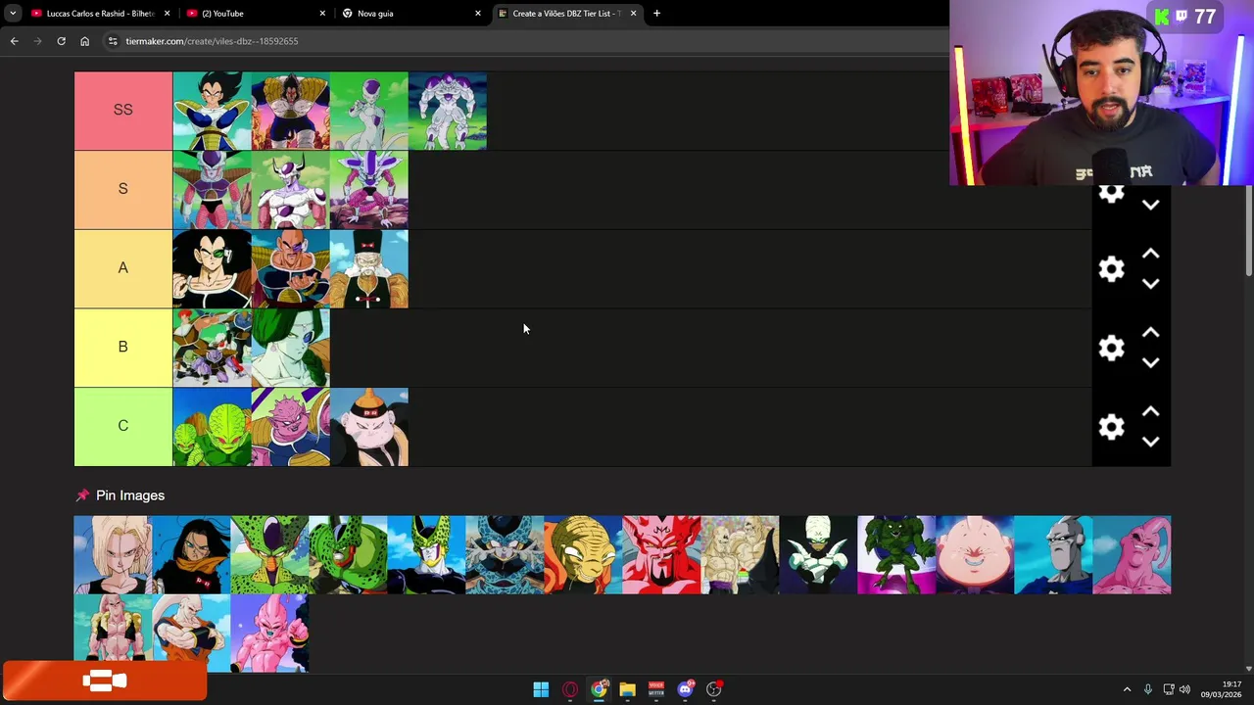Select Android 17 image in pin pool
This screenshot has width=1254, height=705.
[x=191, y=555]
